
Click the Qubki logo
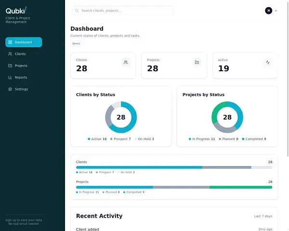(16, 10)
